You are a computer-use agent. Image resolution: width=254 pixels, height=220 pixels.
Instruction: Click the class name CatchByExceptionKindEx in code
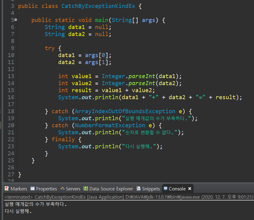pos(98,6)
